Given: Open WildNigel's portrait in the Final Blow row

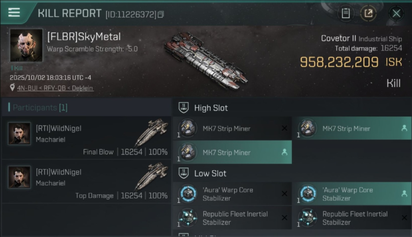Looking at the screenshot, I should click(19, 134).
